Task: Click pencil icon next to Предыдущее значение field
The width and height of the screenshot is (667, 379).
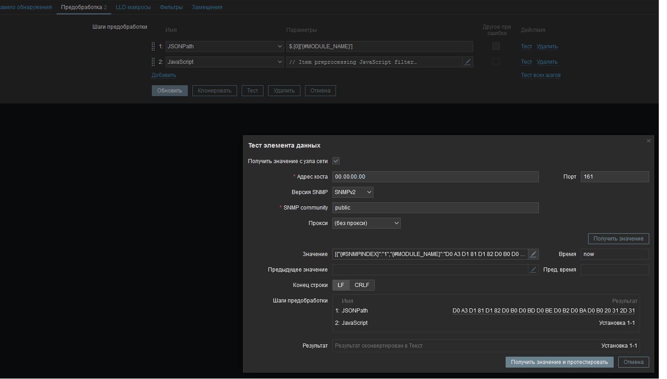Action: click(533, 270)
